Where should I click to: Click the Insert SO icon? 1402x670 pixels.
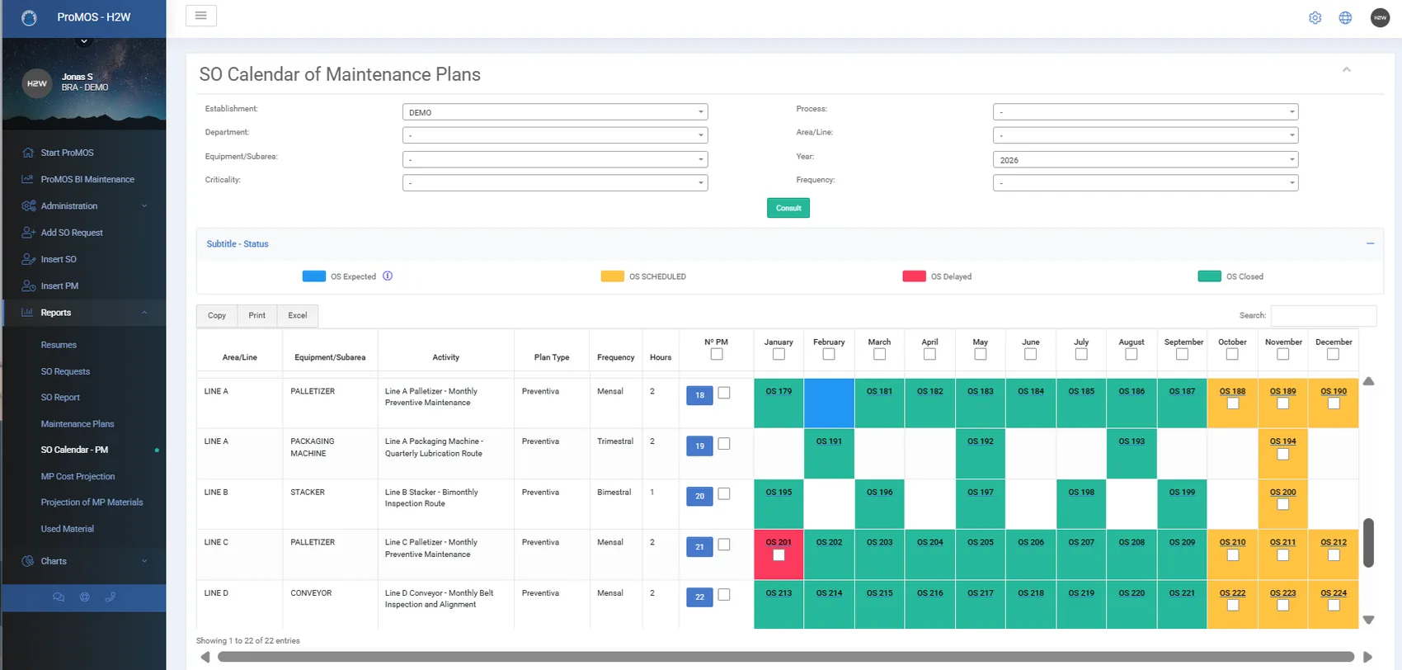[x=28, y=259]
